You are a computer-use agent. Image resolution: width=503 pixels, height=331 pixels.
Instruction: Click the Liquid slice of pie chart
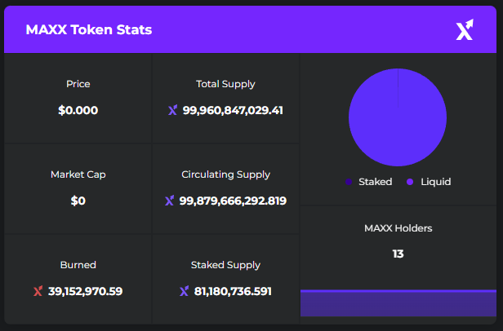[398, 118]
